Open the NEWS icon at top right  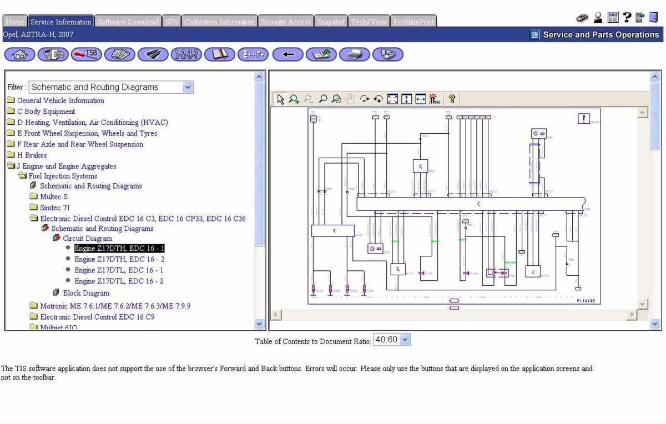[613, 17]
